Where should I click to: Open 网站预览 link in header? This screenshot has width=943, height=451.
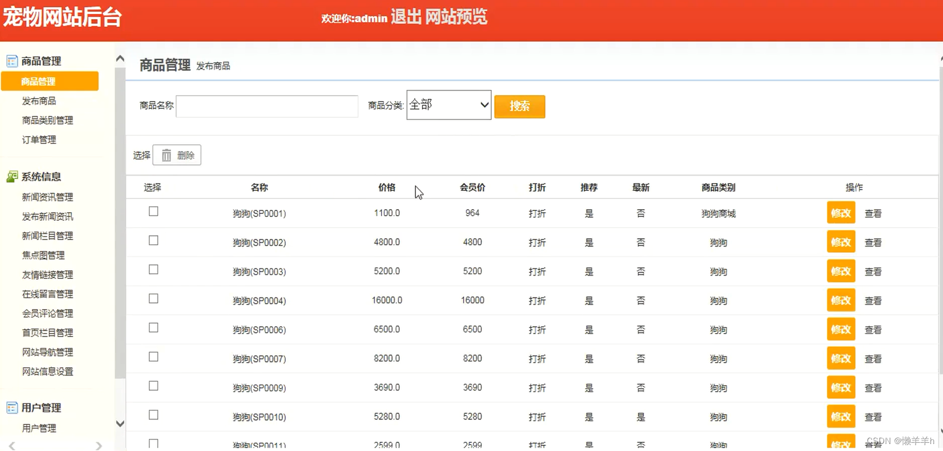point(456,17)
